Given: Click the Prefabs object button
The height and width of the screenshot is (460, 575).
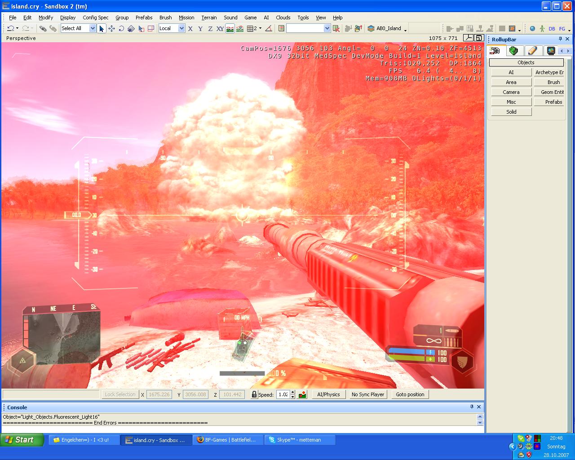Looking at the screenshot, I should [549, 102].
